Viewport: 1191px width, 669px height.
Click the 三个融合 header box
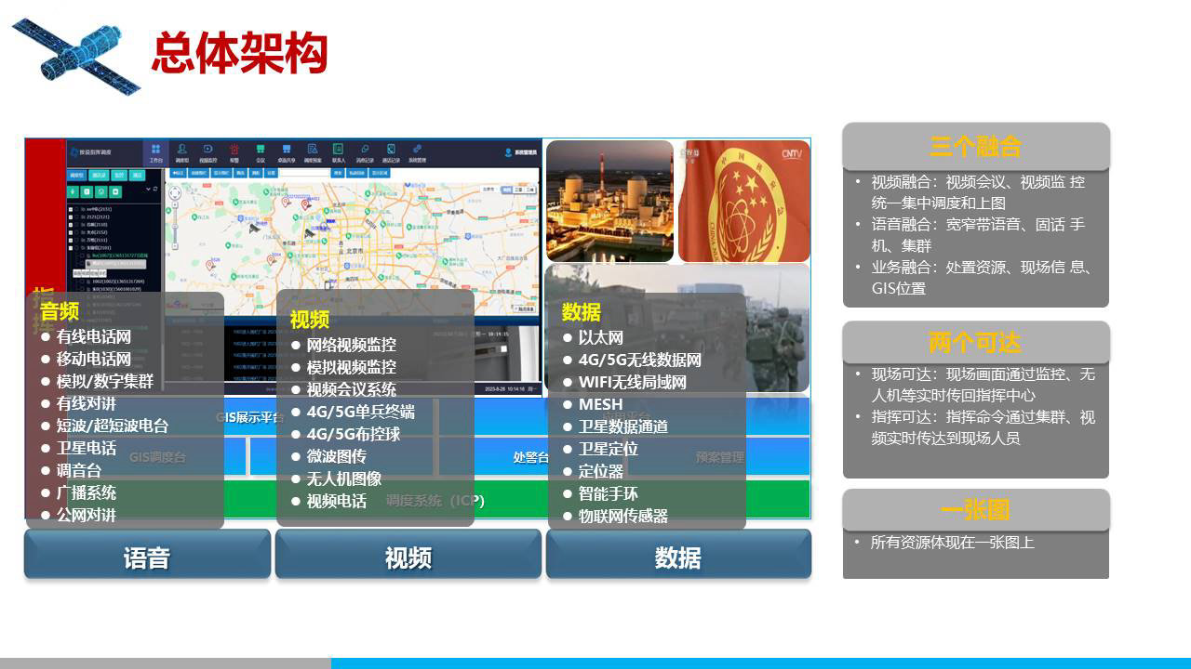(x=976, y=146)
